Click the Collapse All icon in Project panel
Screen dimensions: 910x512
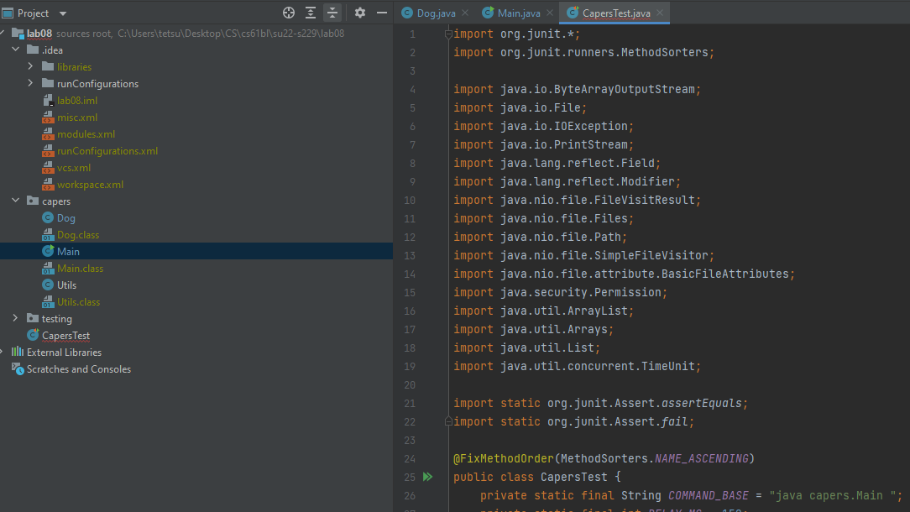pyautogui.click(x=332, y=13)
